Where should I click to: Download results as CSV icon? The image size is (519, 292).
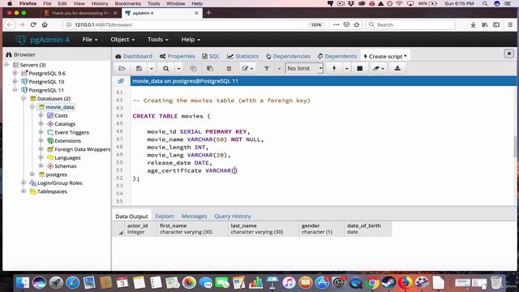pyautogui.click(x=397, y=68)
